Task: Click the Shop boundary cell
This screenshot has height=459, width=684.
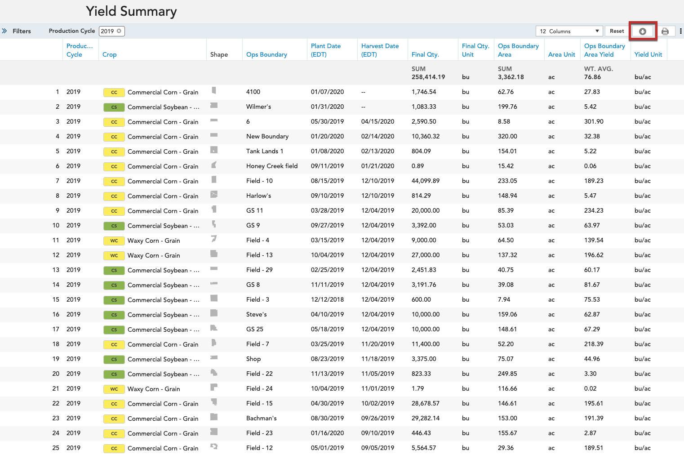Action: tap(253, 359)
